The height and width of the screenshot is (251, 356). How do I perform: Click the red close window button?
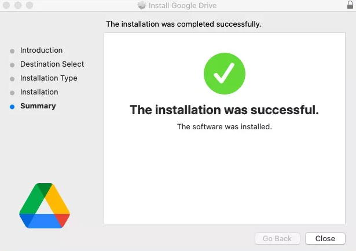(x=6, y=5)
